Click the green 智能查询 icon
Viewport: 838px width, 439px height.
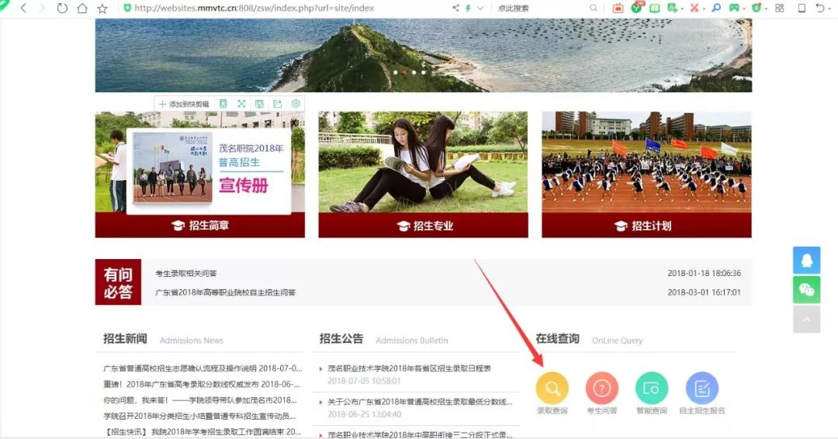coord(651,388)
